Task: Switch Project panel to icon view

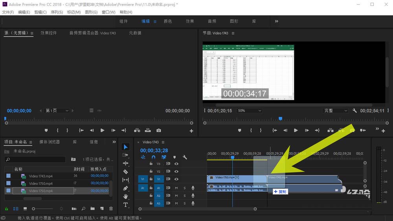Action: tap(25, 208)
